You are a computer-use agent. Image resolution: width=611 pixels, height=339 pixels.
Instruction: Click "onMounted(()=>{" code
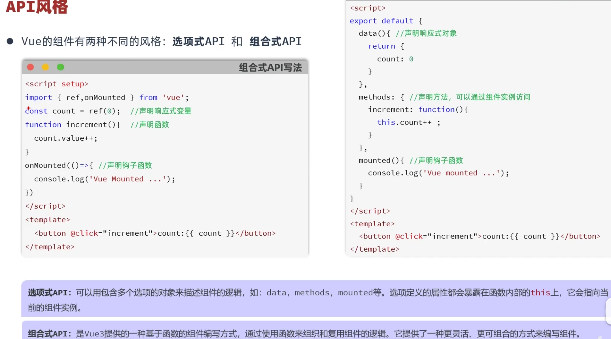[59, 166]
